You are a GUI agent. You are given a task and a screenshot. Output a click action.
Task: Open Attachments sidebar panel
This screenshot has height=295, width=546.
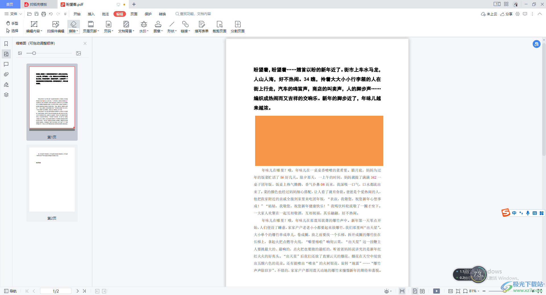pyautogui.click(x=6, y=74)
